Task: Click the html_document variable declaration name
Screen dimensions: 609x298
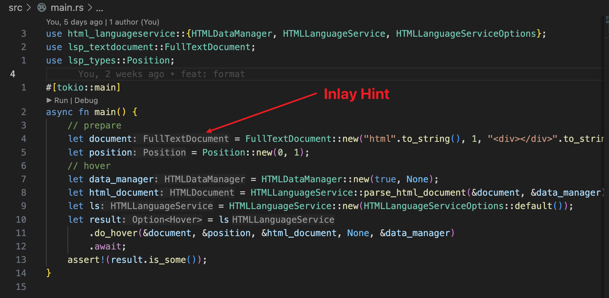Action: [x=124, y=193]
